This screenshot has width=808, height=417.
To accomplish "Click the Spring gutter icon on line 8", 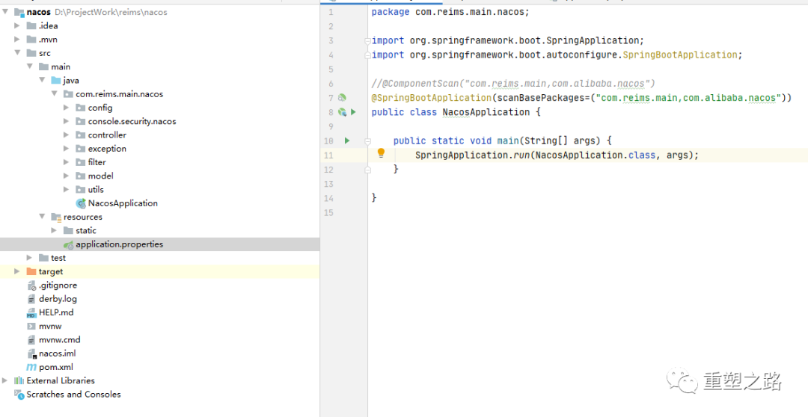I will click(342, 111).
